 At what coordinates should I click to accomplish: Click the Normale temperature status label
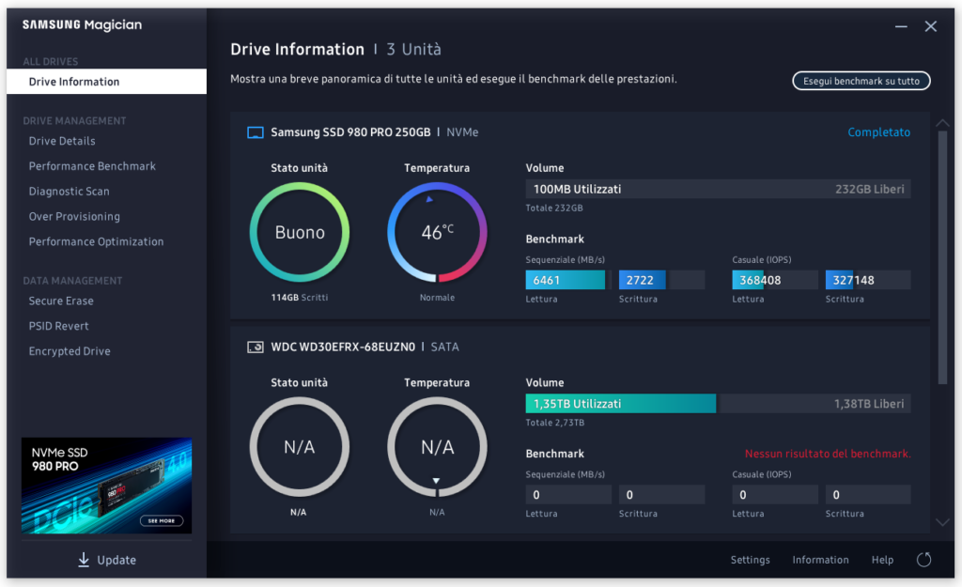(x=437, y=298)
